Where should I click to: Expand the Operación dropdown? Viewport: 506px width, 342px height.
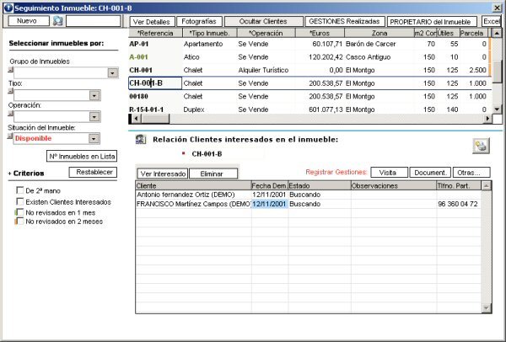[94, 117]
